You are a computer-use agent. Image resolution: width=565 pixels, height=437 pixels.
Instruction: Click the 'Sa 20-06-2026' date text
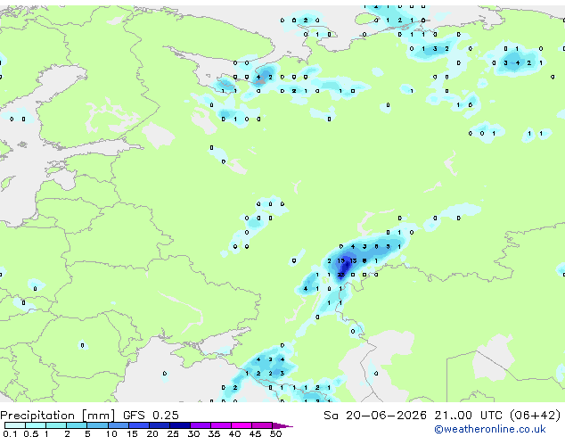click(375, 416)
